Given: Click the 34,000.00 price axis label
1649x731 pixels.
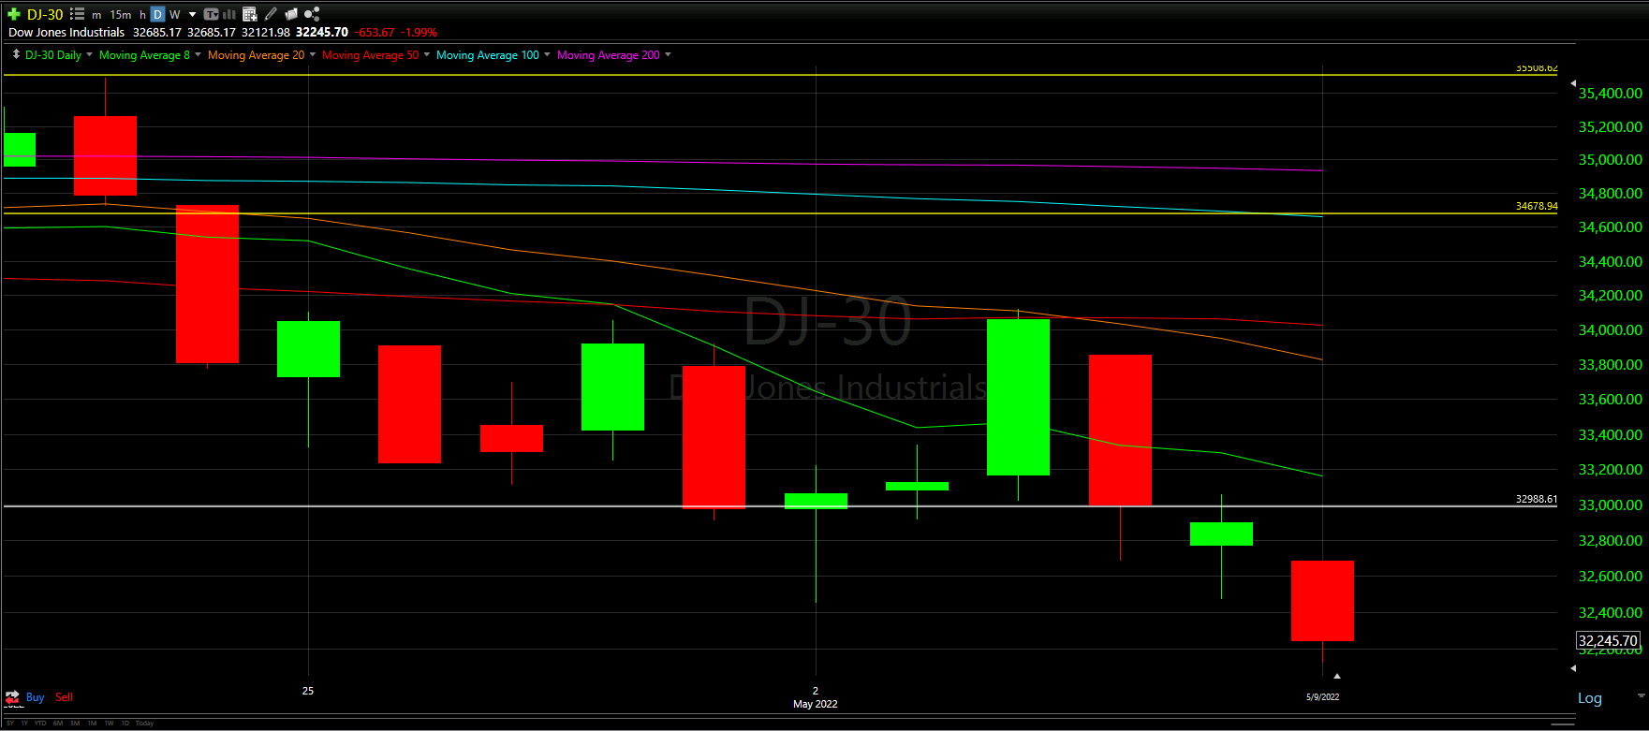Looking at the screenshot, I should (x=1611, y=329).
